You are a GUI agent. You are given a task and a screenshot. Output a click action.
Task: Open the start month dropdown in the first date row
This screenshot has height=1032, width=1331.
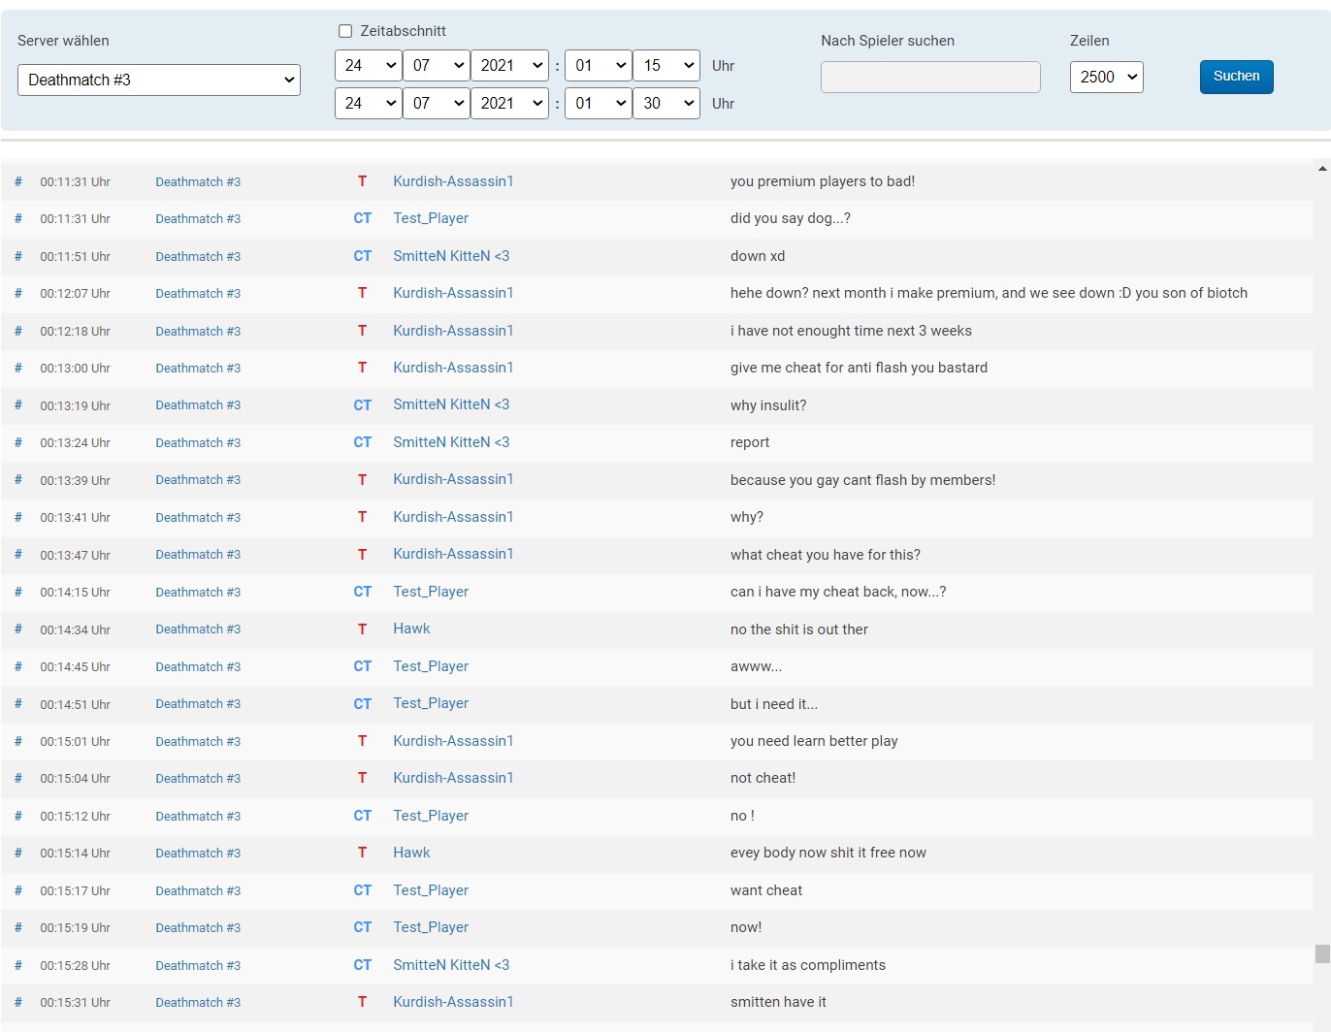point(437,65)
